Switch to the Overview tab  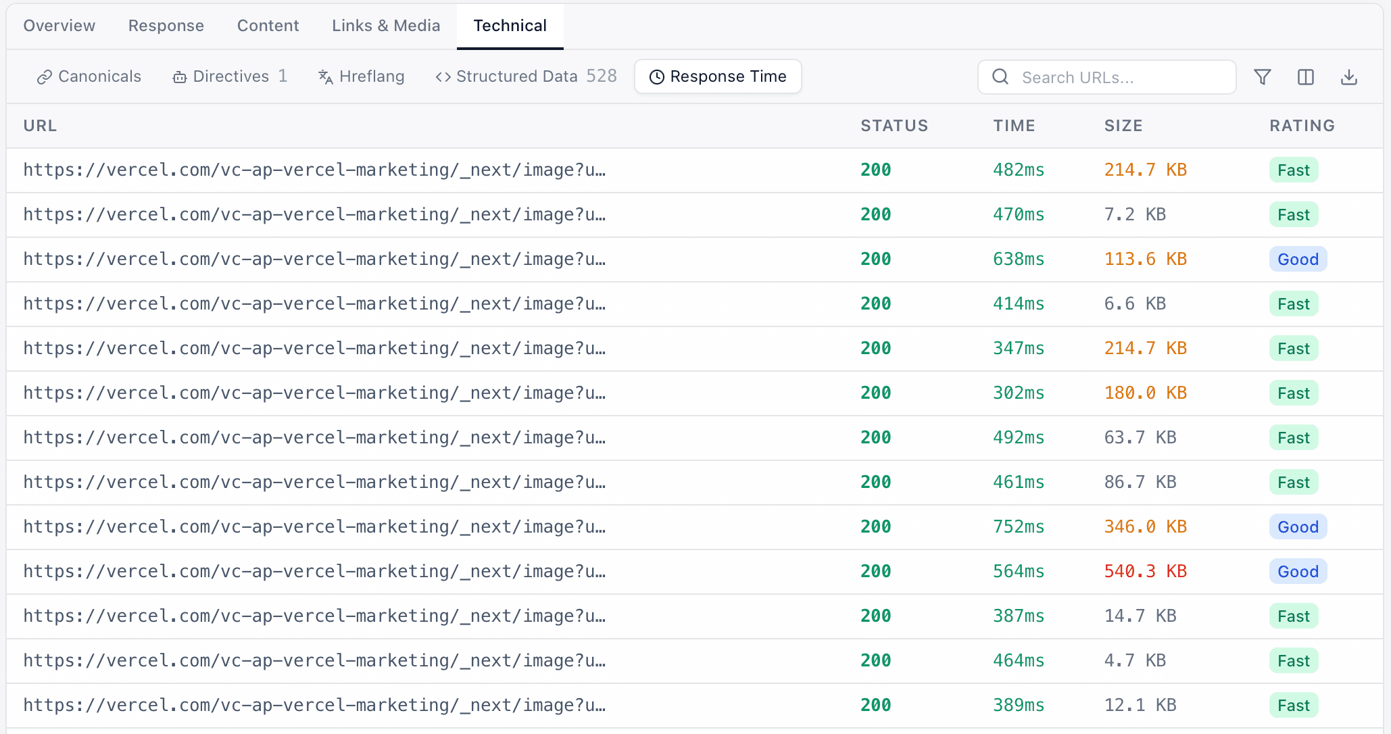[x=59, y=26]
